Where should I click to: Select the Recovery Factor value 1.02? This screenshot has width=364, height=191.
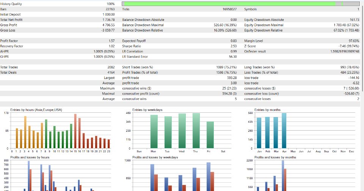click(x=111, y=46)
